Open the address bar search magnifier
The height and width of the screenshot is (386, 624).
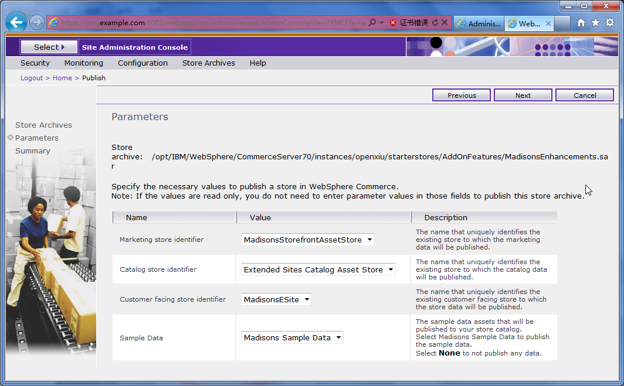pyautogui.click(x=372, y=23)
